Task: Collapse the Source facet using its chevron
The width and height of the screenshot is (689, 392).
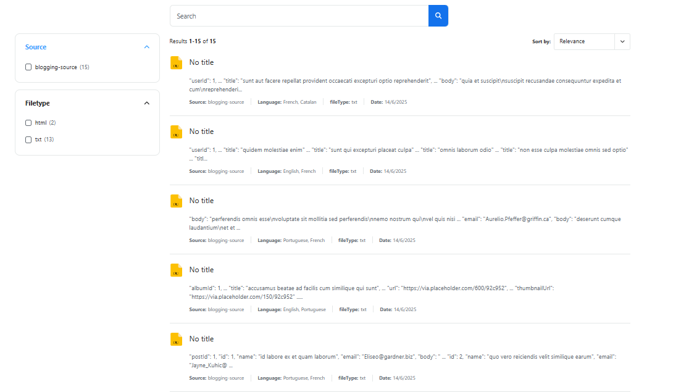Action: [x=146, y=47]
